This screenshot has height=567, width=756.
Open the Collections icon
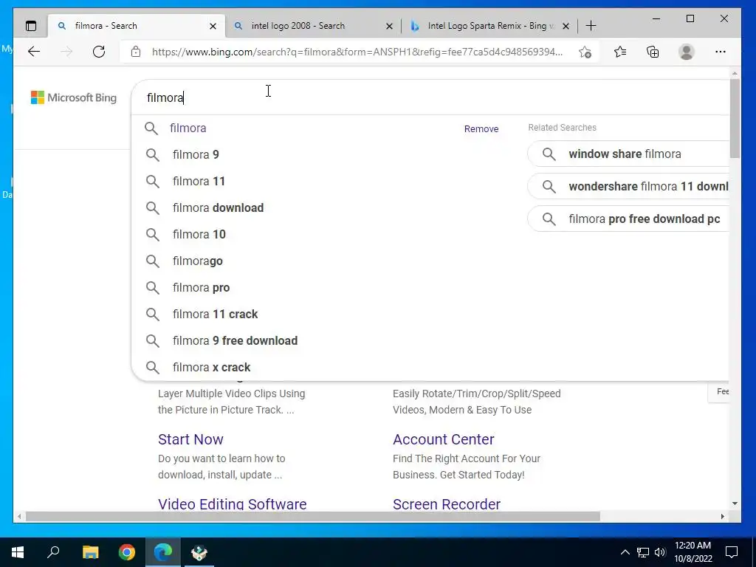pos(653,52)
